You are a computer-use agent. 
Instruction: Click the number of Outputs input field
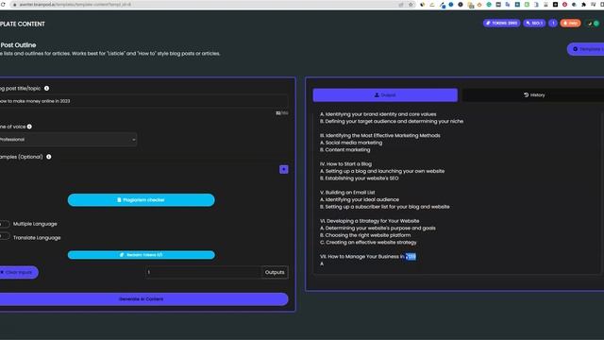204,272
